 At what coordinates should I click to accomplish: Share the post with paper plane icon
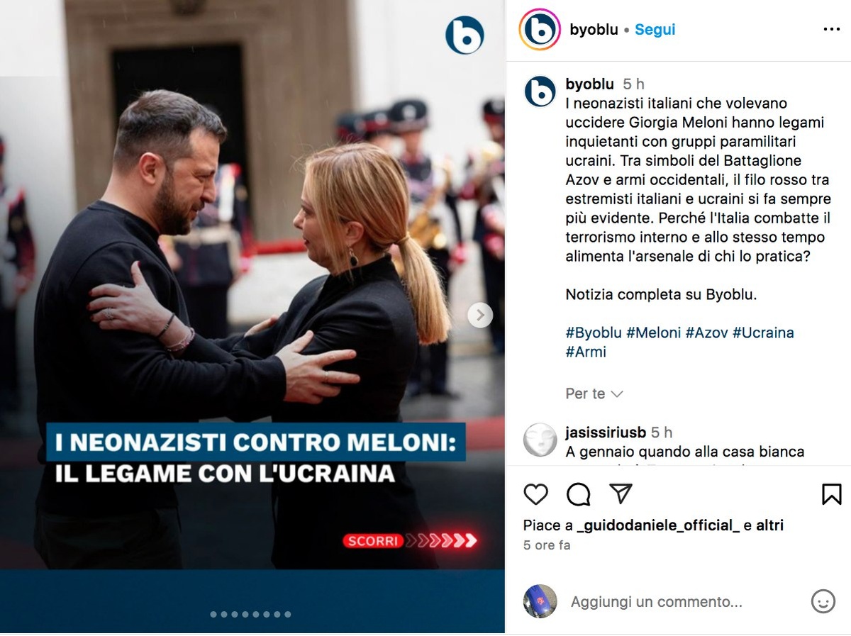[x=621, y=493]
